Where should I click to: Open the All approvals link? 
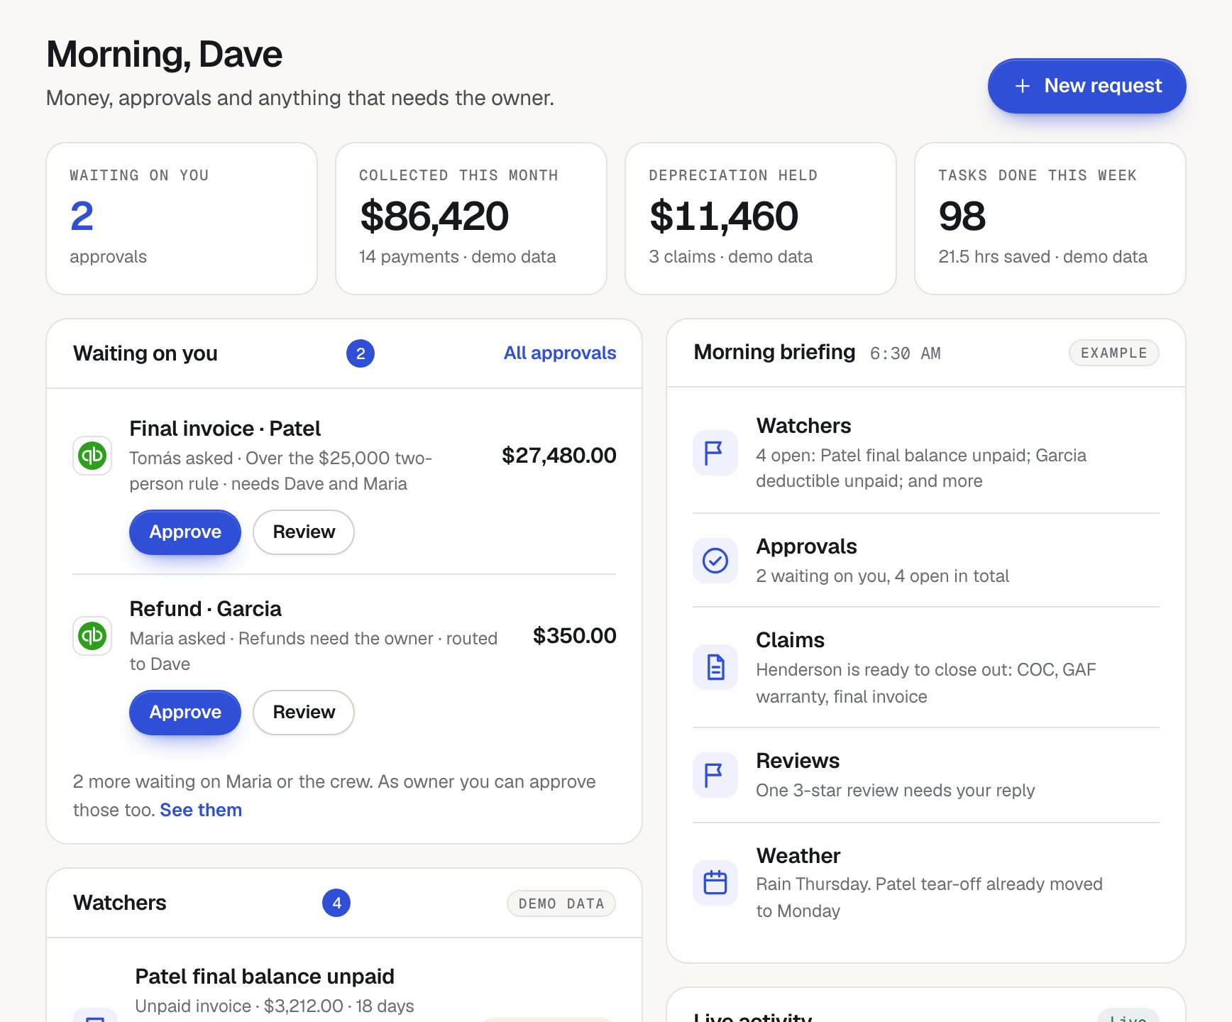560,353
